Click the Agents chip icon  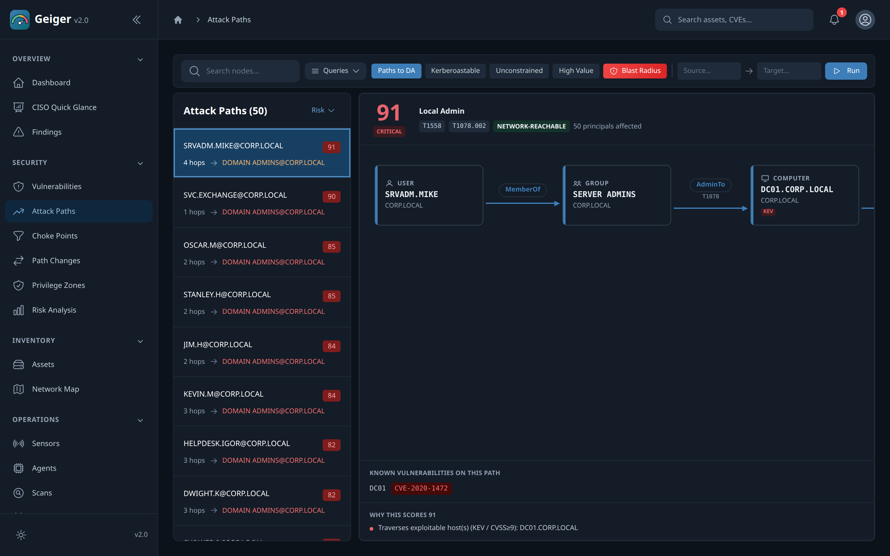pos(19,468)
